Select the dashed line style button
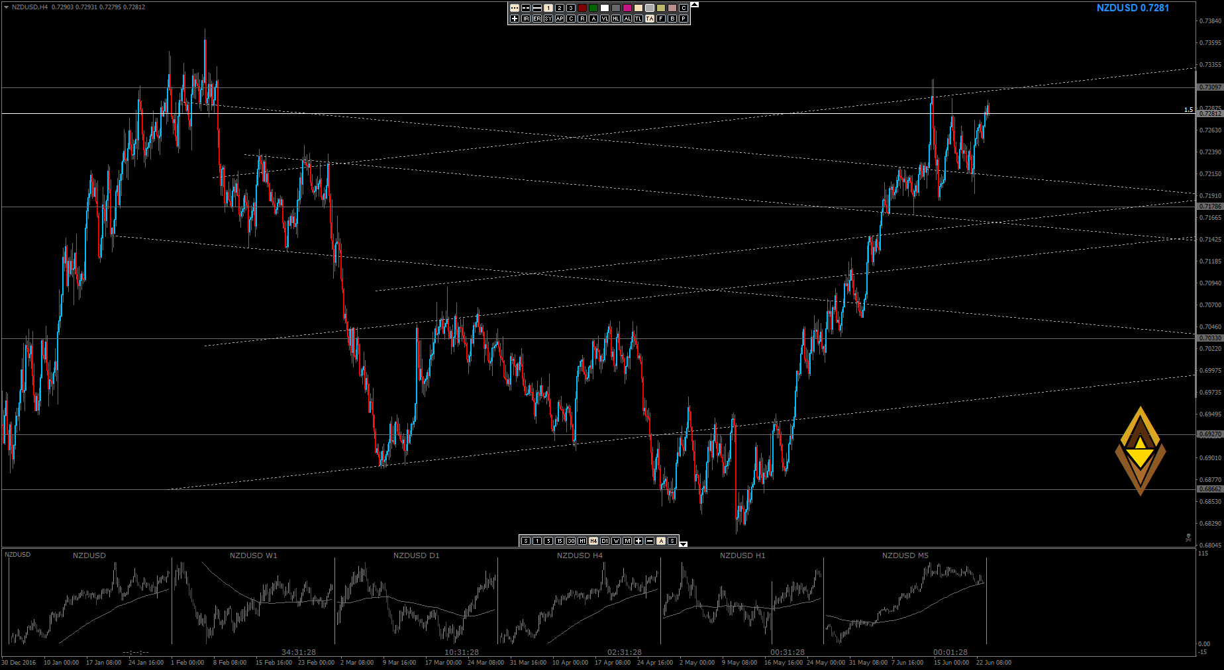Screen dimensions: 1224x670 tap(526, 8)
